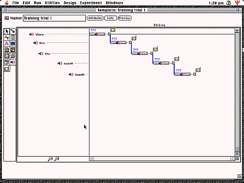Open the Utilities menu
Screen dimensions: 244x183
click(52, 3)
